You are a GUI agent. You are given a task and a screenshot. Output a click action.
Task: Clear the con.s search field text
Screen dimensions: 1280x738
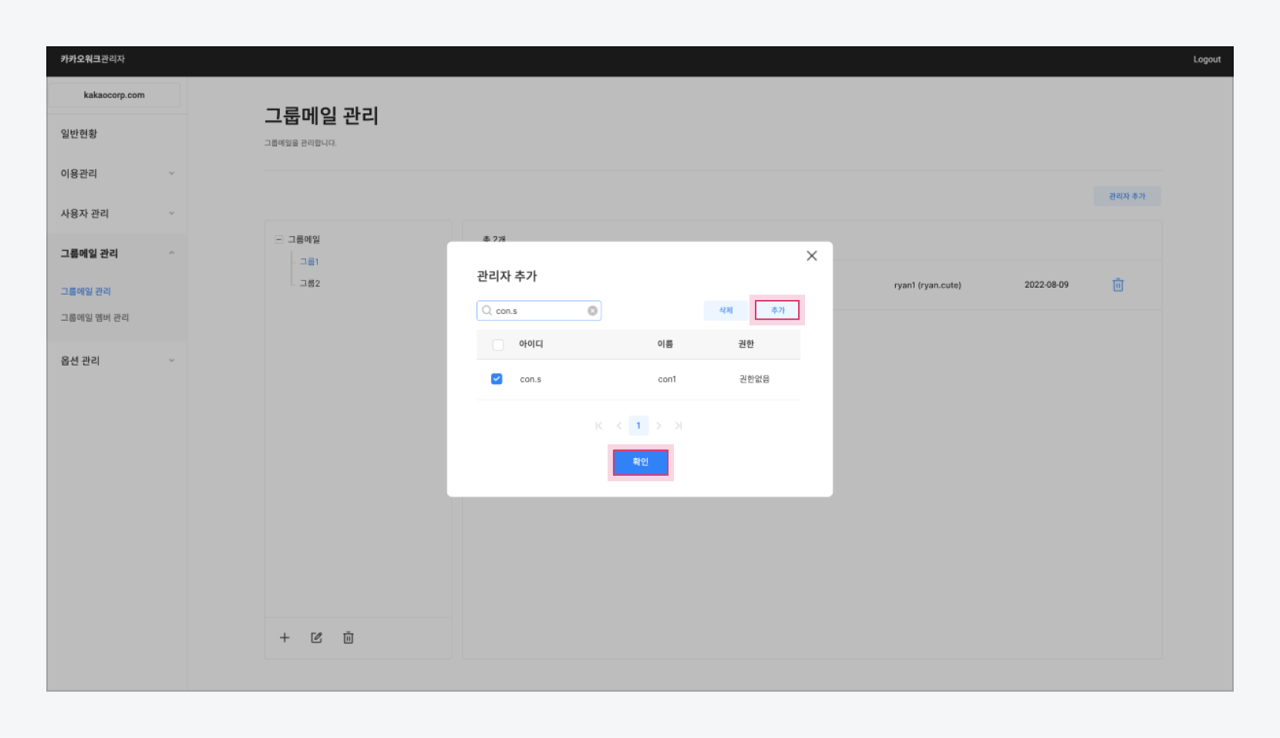pos(592,311)
